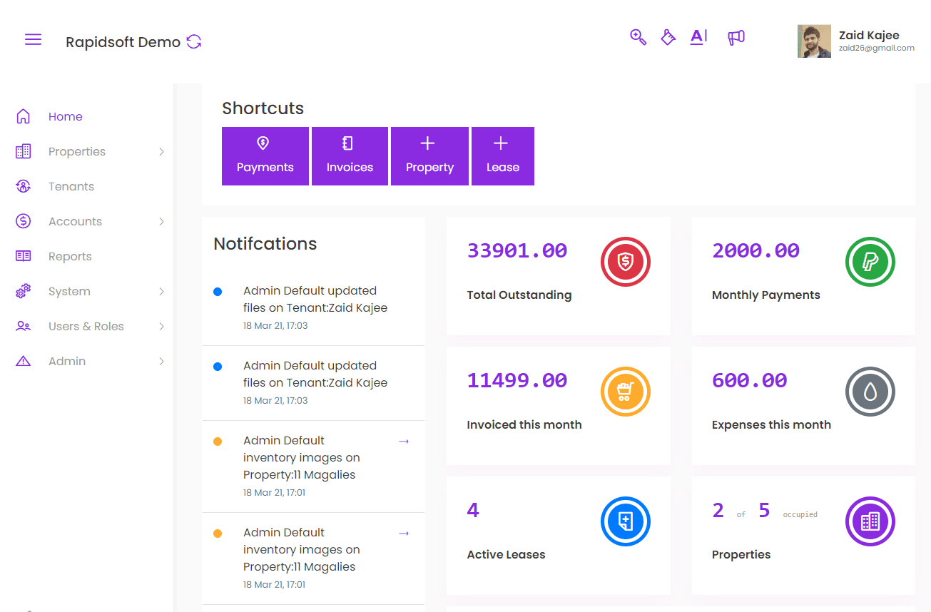Click the paint bucket theme icon
The image size is (931, 612).
pos(668,37)
